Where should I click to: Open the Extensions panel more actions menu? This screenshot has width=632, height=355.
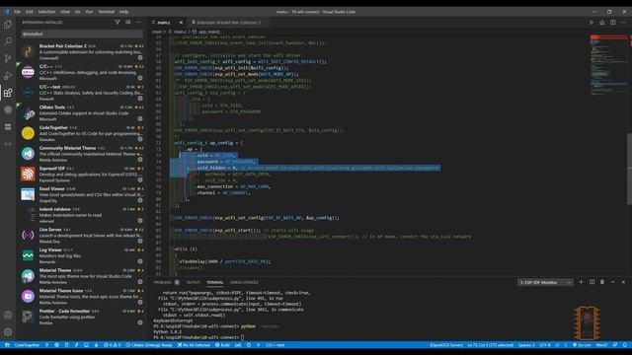(x=138, y=22)
